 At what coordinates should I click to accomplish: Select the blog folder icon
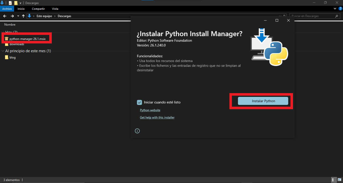(x=7, y=57)
